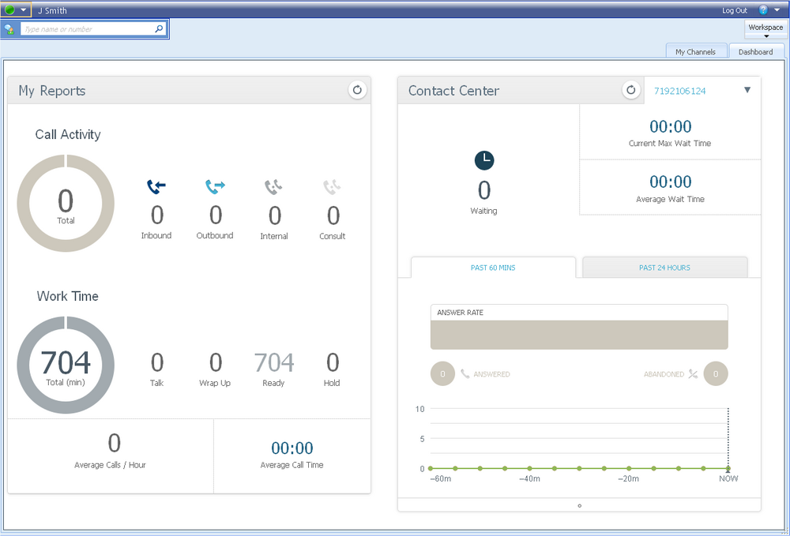Image resolution: width=790 pixels, height=536 pixels.
Task: Click the answered phone handset icon
Action: [x=465, y=374]
